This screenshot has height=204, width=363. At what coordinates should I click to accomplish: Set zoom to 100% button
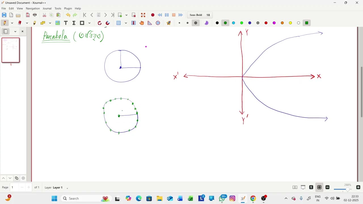pyautogui.click(x=311, y=187)
